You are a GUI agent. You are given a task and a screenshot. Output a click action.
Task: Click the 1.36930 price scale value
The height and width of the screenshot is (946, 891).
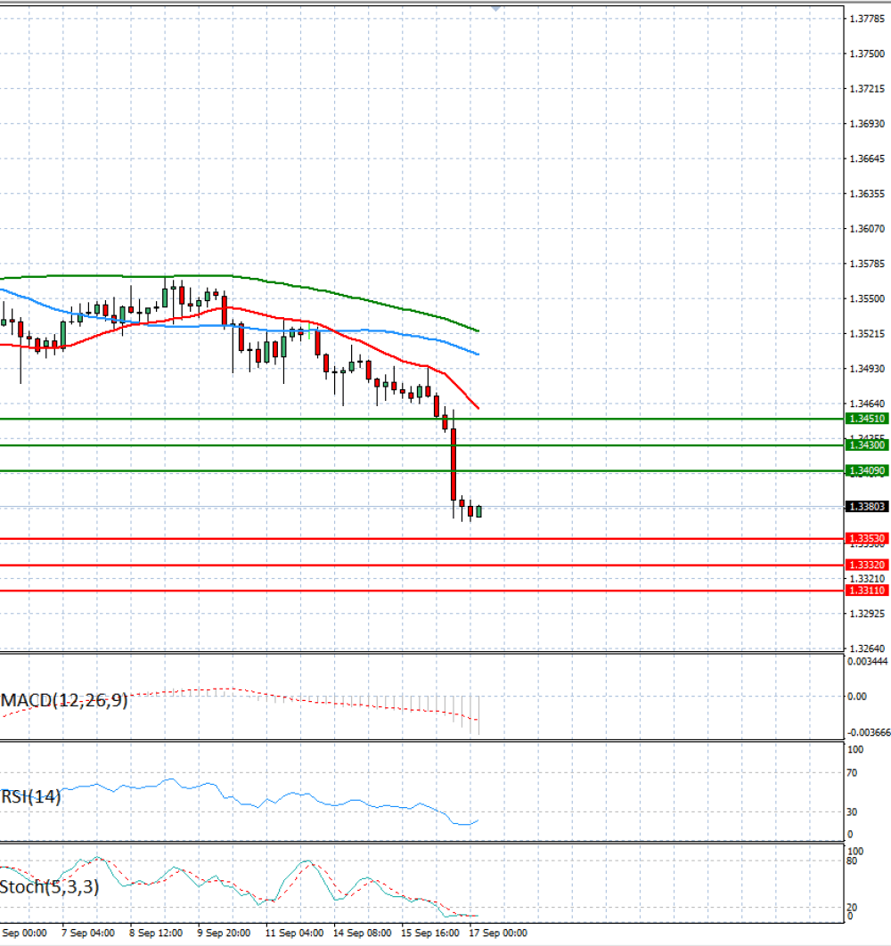tap(867, 124)
